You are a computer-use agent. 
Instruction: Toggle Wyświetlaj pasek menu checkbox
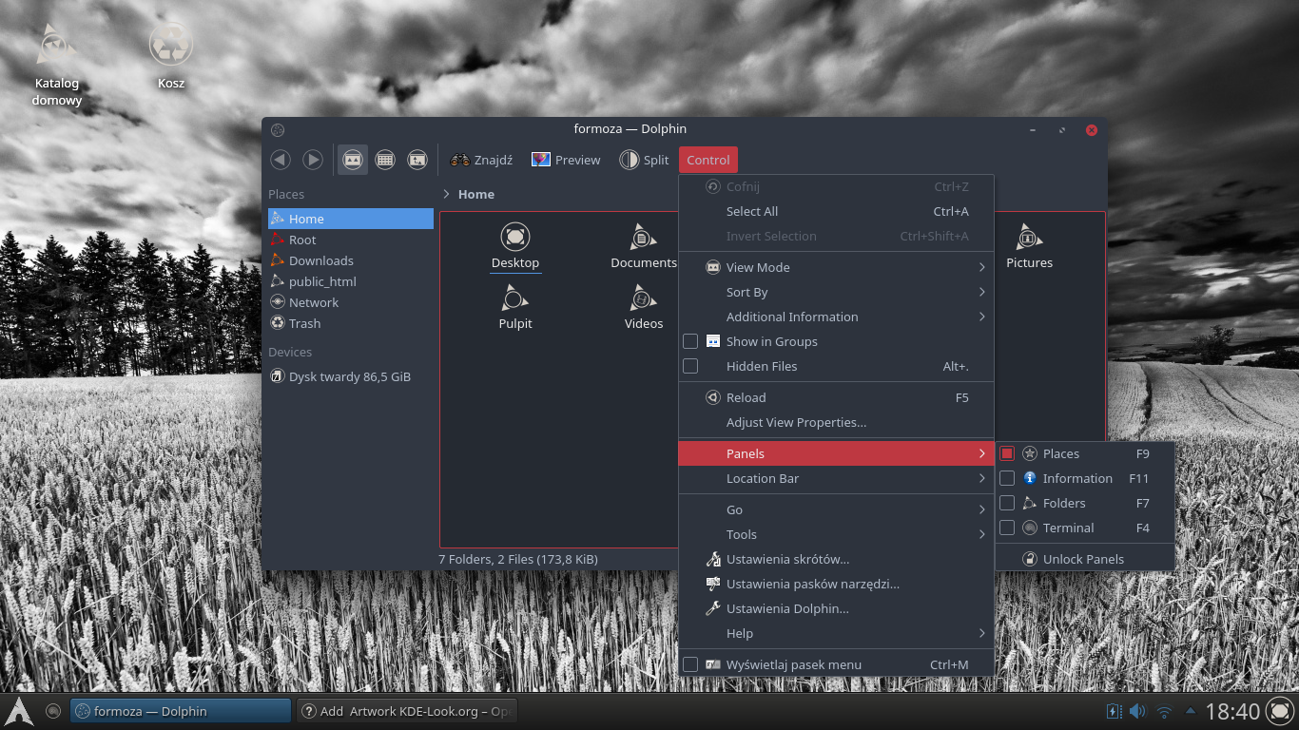click(x=690, y=664)
